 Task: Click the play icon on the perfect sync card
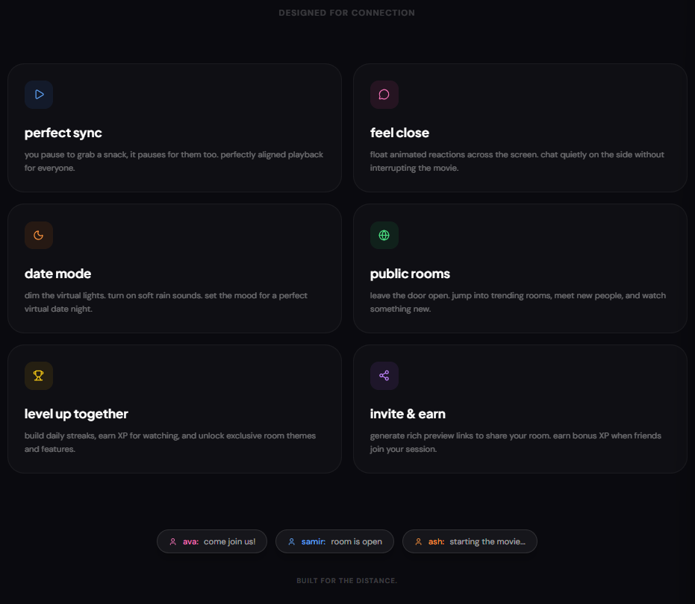tap(39, 95)
